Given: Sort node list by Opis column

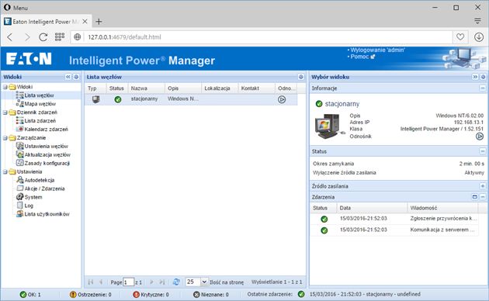Looking at the screenshot, I should tap(183, 88).
